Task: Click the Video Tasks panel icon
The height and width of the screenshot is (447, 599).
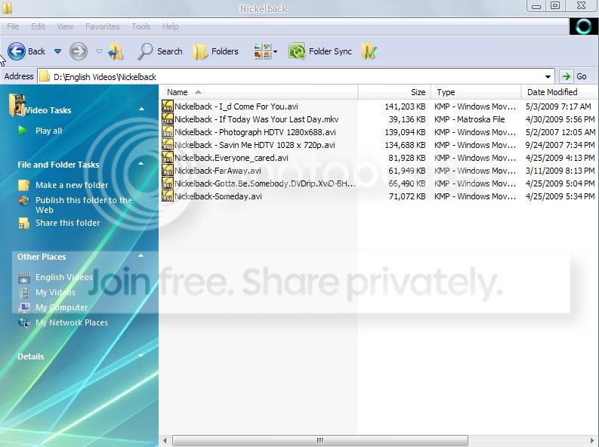Action: click(x=17, y=106)
